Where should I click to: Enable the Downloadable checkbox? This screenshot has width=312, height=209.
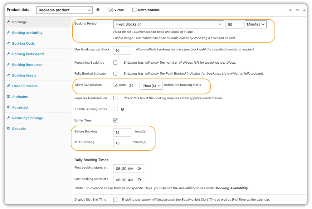point(134,10)
